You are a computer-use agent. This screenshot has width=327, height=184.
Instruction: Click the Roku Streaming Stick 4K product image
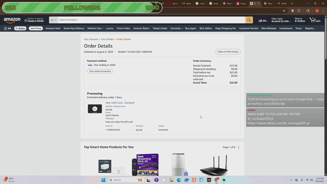pos(145,165)
